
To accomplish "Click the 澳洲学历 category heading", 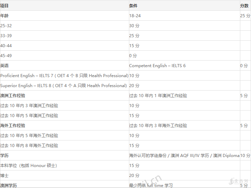I will [9, 185].
